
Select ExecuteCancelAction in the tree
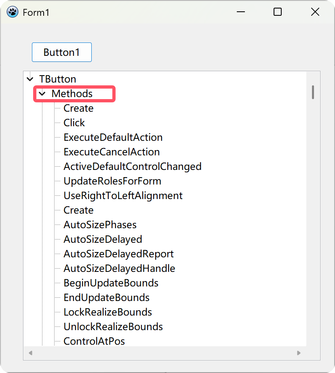coord(112,152)
